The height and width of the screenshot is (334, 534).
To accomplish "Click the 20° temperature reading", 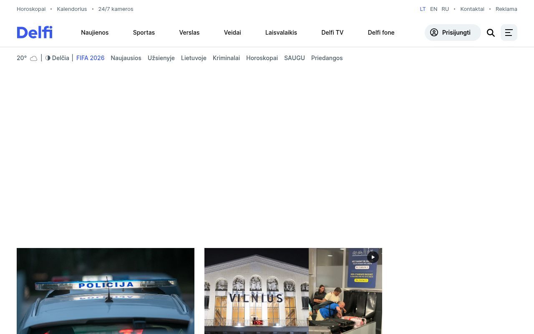I will point(22,58).
